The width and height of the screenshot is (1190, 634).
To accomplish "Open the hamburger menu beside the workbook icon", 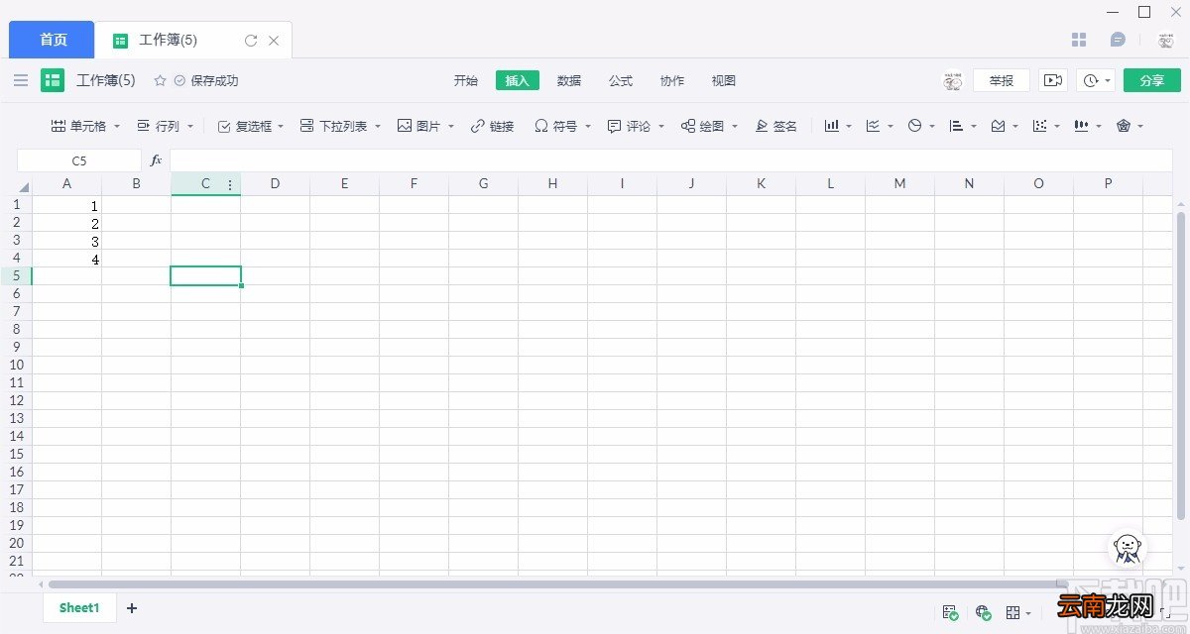I will (x=21, y=80).
